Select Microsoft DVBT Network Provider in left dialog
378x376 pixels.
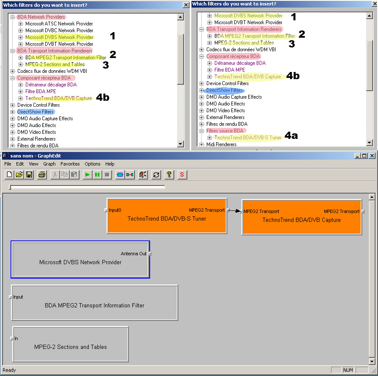coord(59,44)
